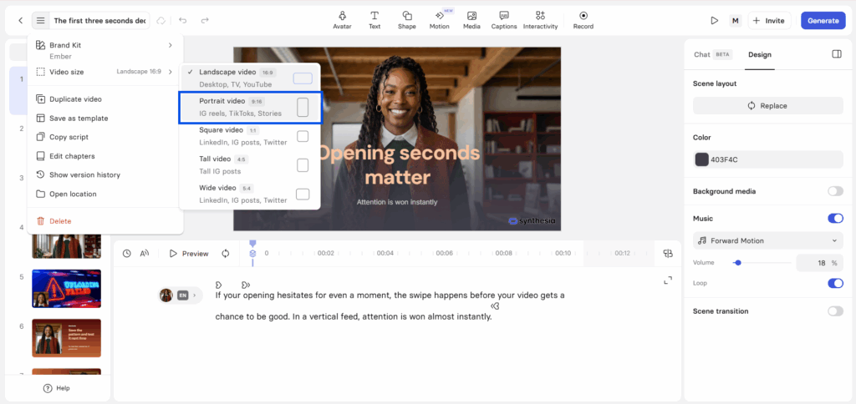
Task: Choose Edit chapters
Action: 104,156
